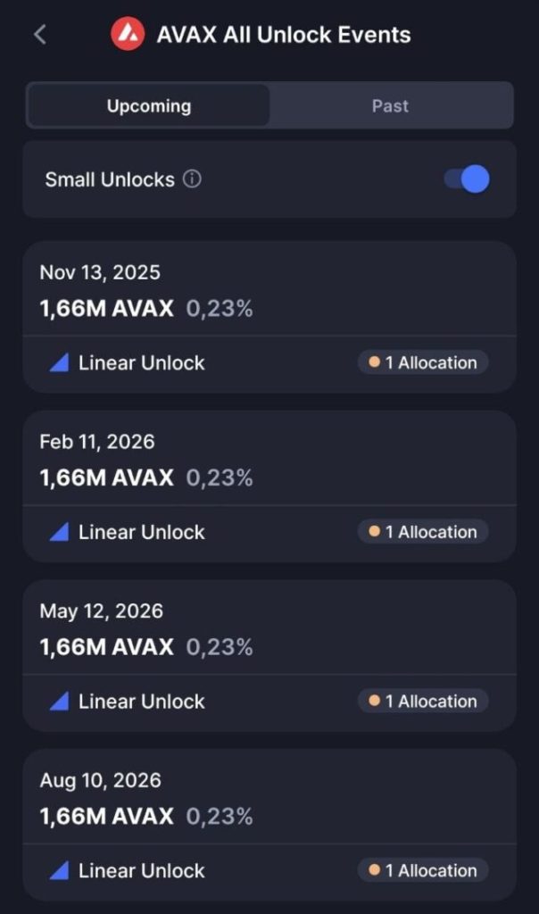Viewport: 539px width, 914px height.
Task: Switch to the Past tab
Action: (390, 106)
